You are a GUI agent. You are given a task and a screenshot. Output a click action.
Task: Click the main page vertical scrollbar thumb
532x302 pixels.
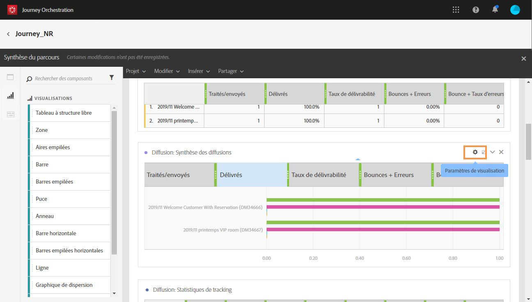(x=529, y=141)
